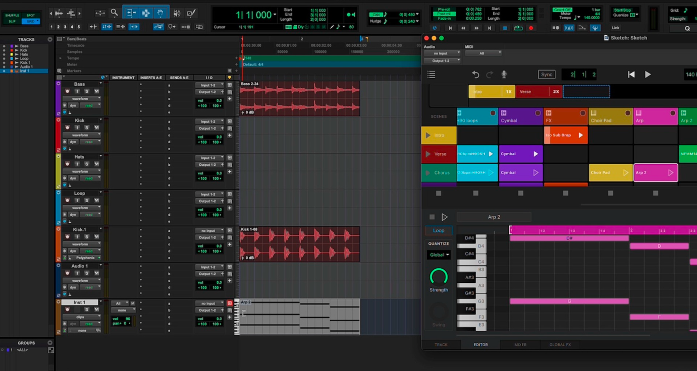
Task: Select SLIP edit mode
Action: 12,21
